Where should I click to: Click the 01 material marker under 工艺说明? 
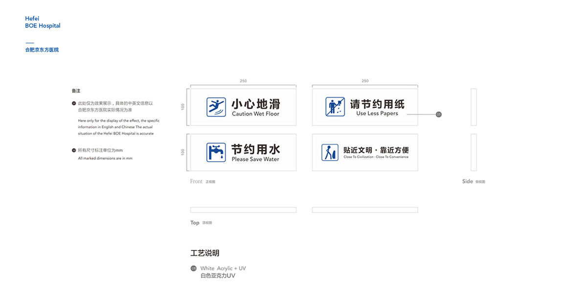coord(193,268)
